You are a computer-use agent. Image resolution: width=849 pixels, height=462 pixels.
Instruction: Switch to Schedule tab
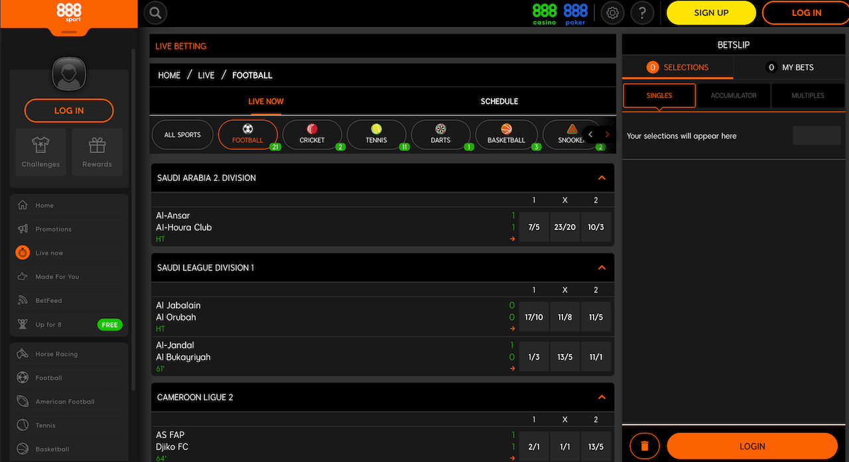tap(499, 101)
